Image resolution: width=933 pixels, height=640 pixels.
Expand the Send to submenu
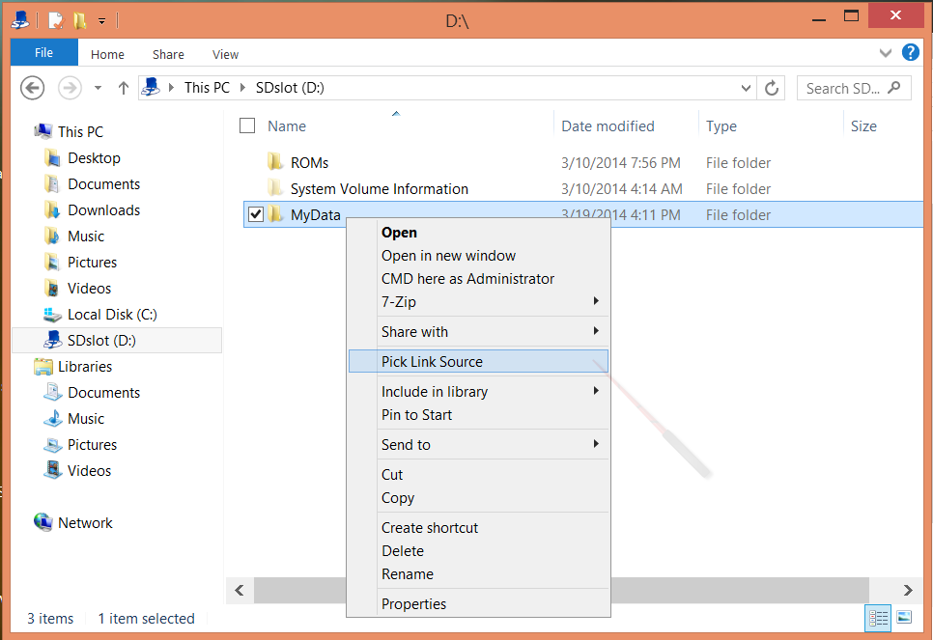click(596, 444)
